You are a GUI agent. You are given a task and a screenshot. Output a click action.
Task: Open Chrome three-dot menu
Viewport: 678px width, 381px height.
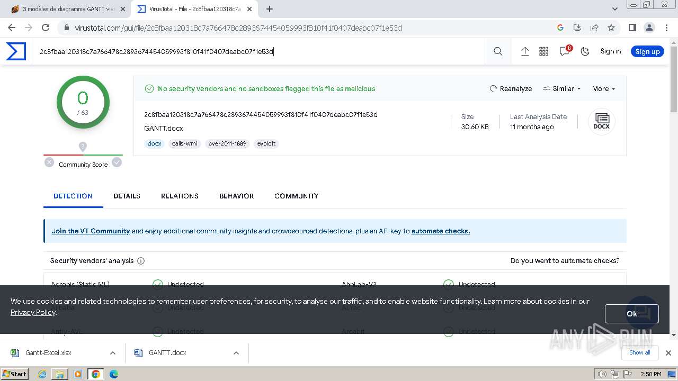(x=666, y=28)
